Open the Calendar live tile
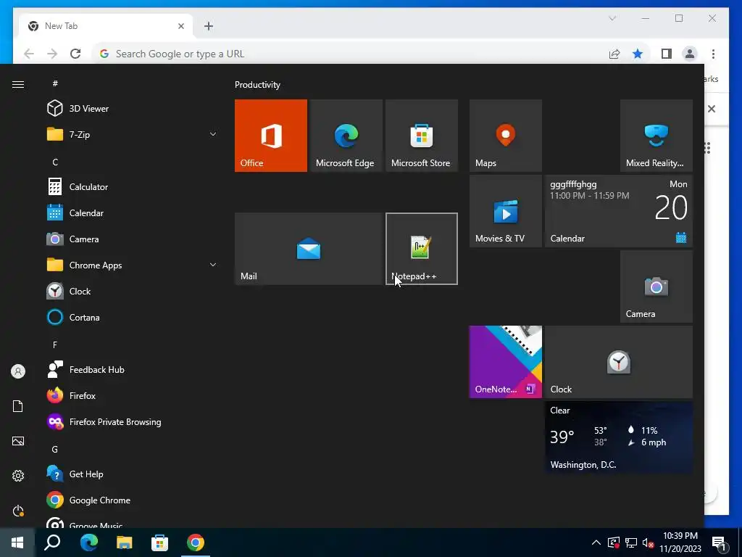 (619, 211)
